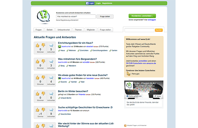View user hansteler's profile
Viewport: 198px width, 128px height.
point(90,79)
